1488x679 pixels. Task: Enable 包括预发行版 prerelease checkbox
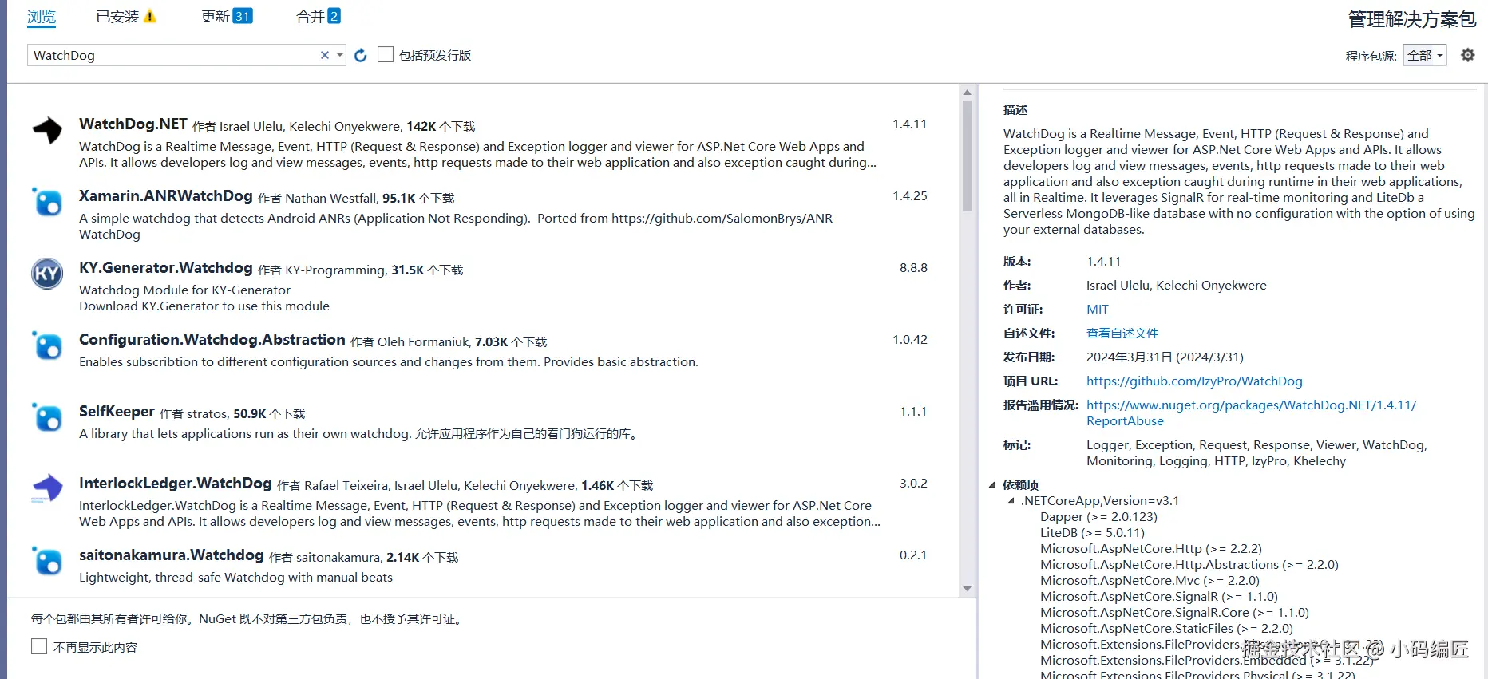386,54
